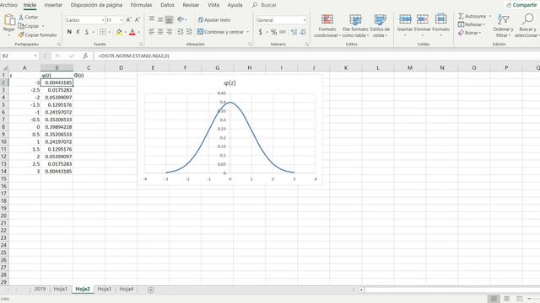This screenshot has height=303, width=540.
Task: Switch to Hoja3 sheet tab
Action: pos(105,290)
